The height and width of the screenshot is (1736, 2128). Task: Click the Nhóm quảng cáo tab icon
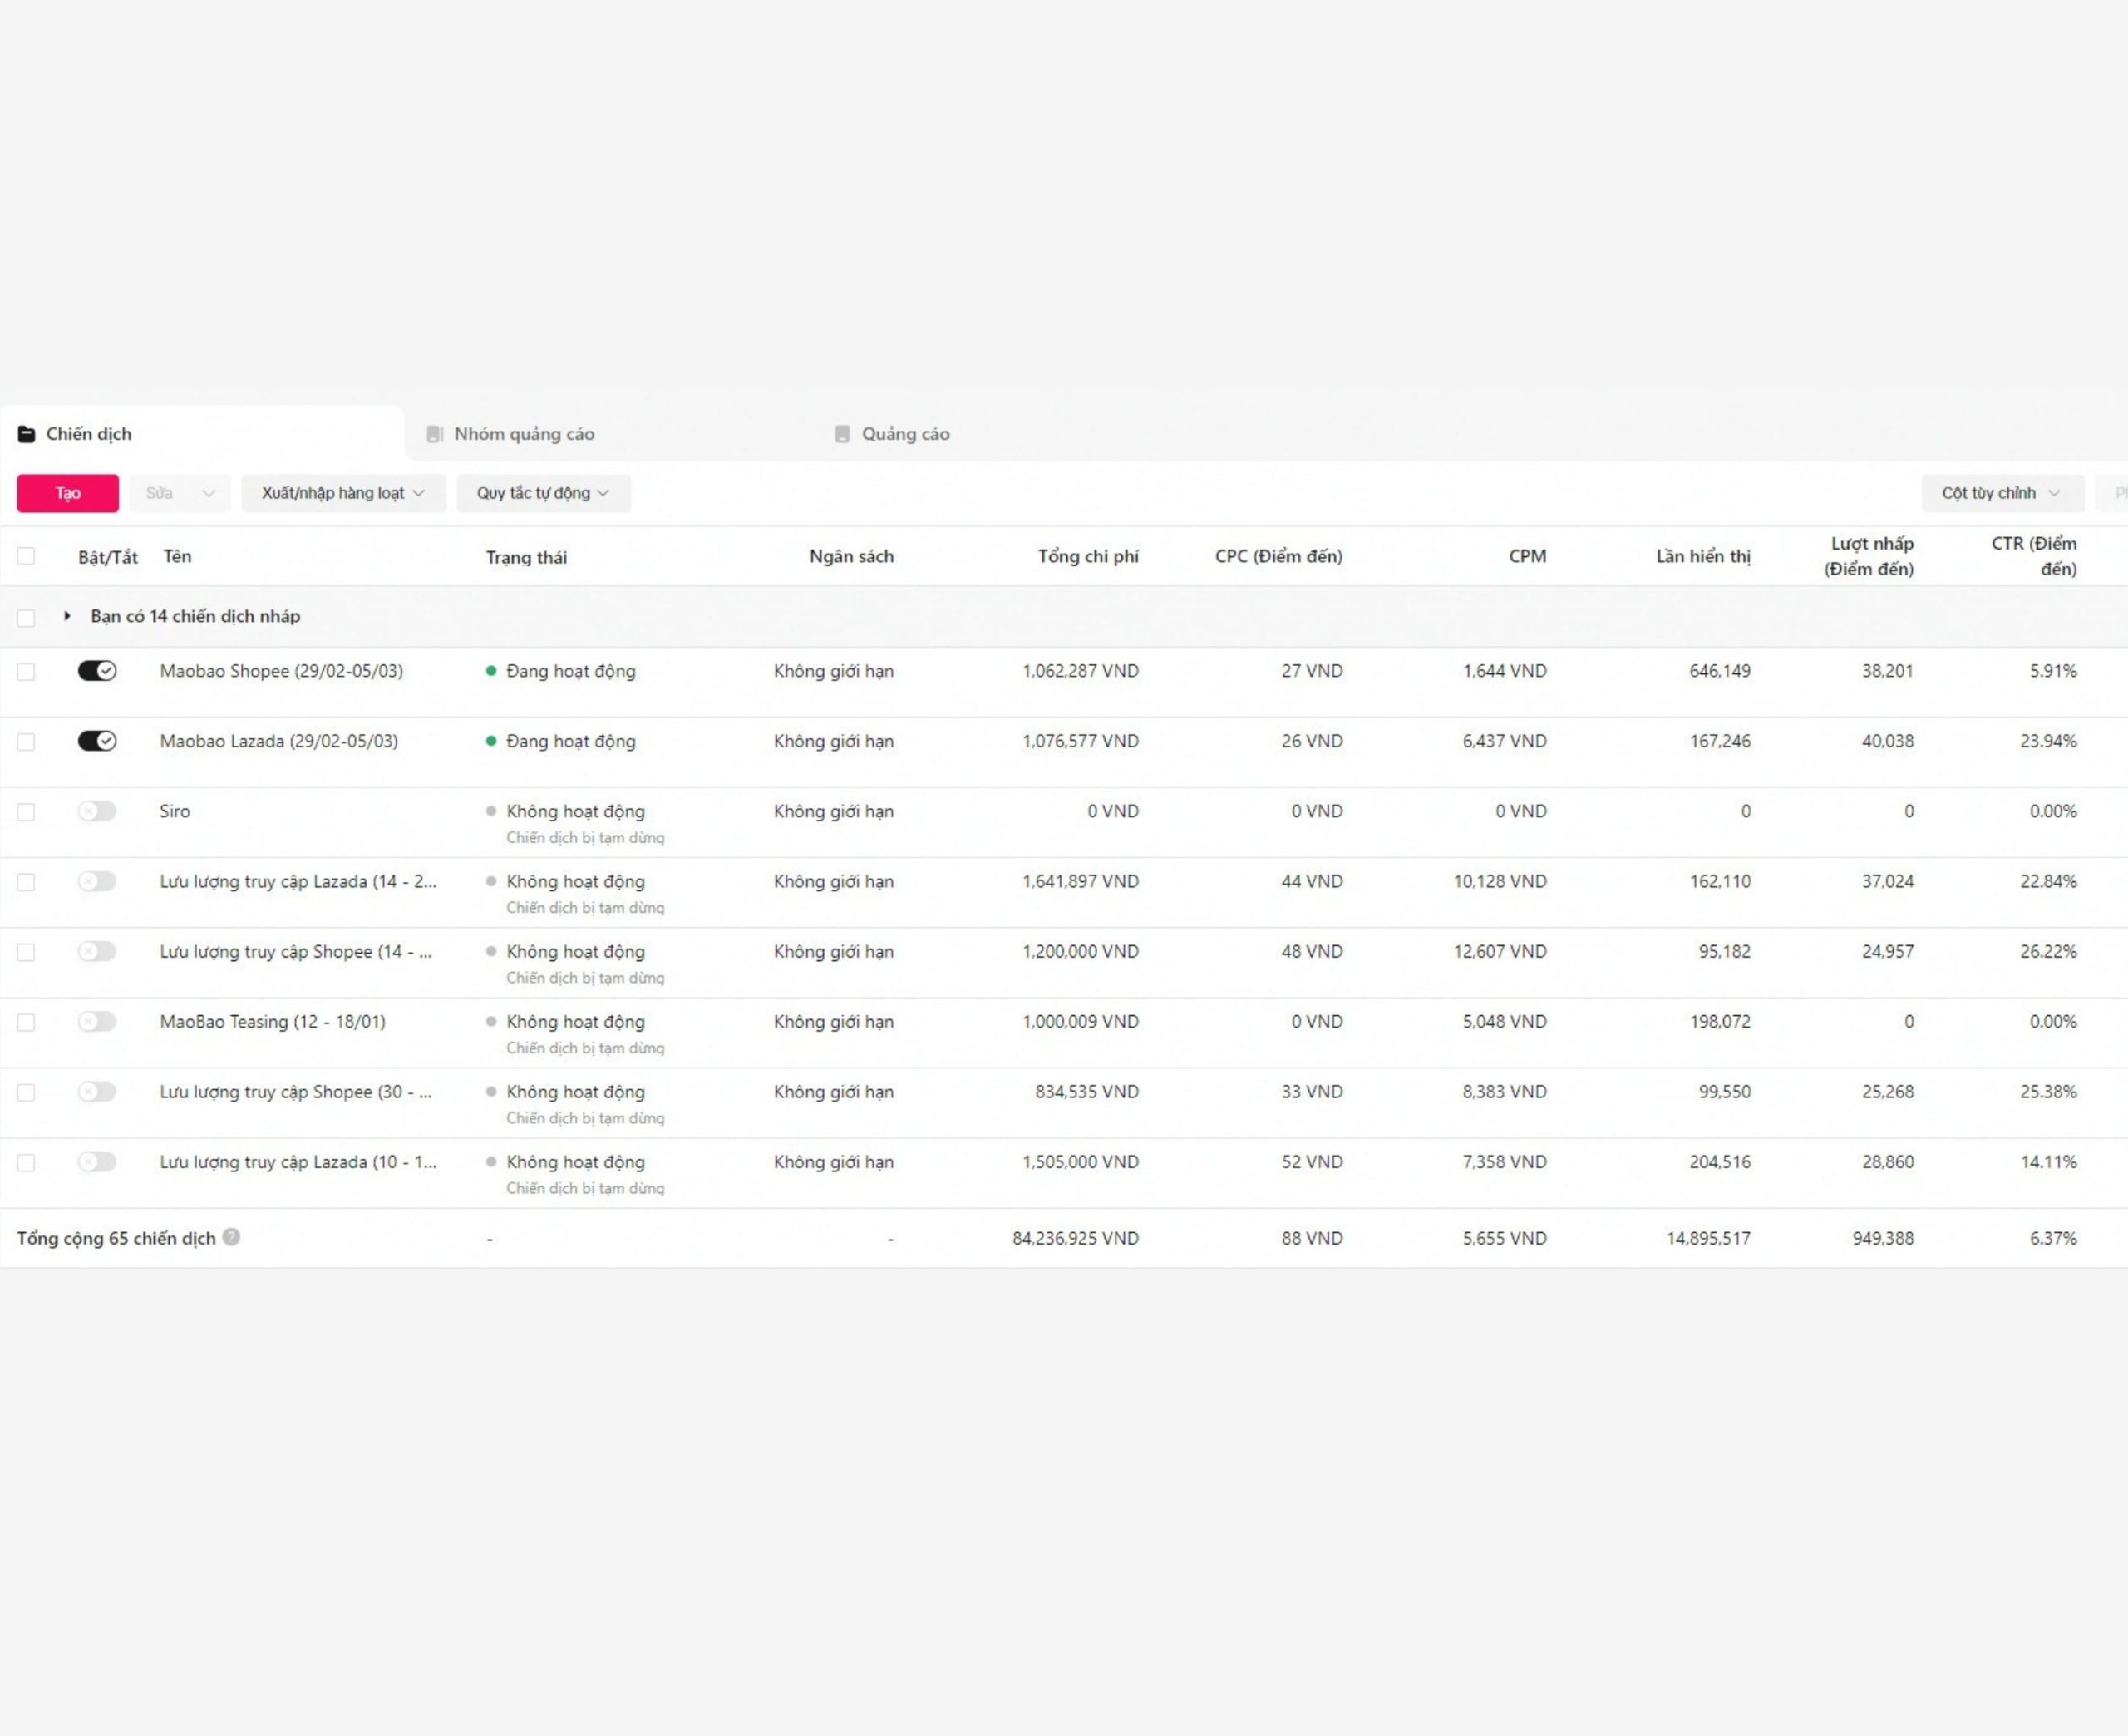pos(434,434)
